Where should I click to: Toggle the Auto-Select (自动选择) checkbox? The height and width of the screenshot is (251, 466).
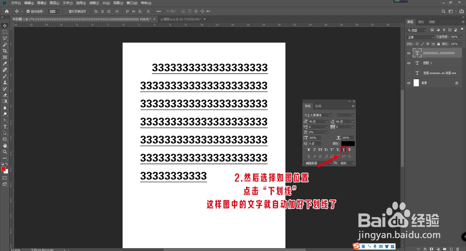28,11
